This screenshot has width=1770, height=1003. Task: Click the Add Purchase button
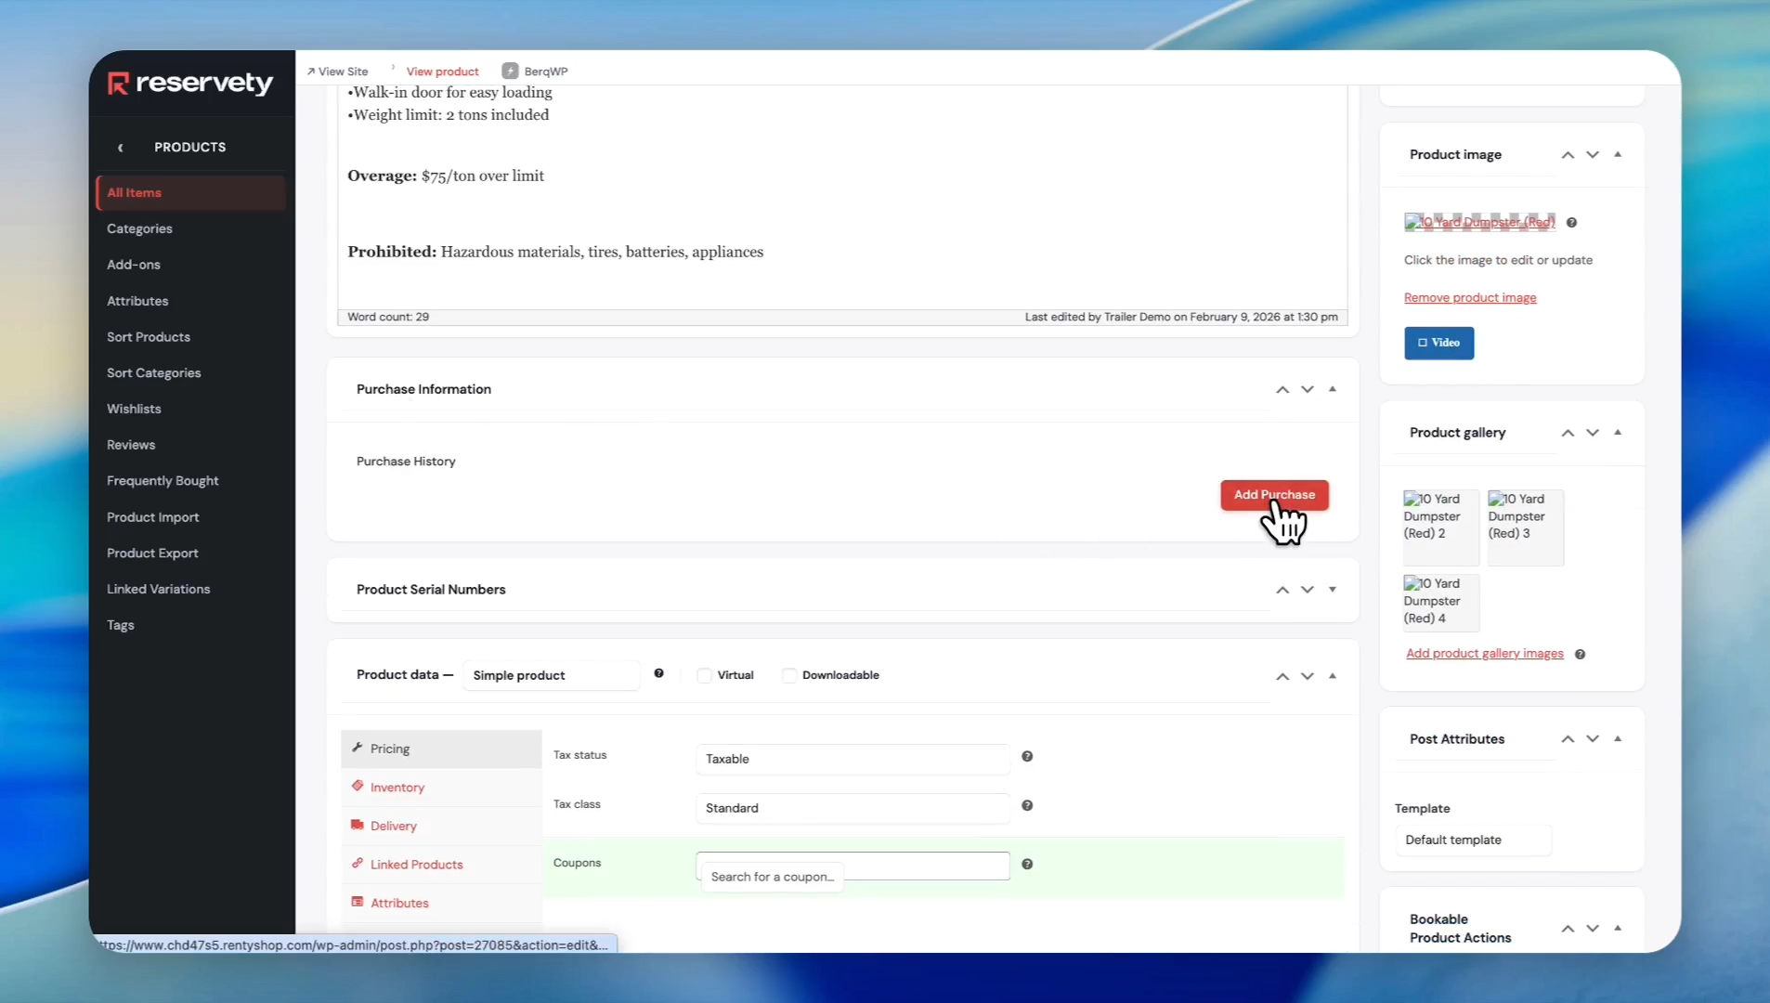tap(1274, 495)
